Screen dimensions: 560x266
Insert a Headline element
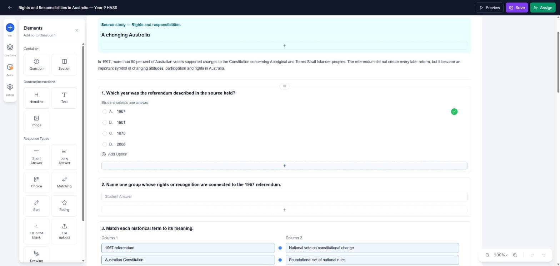(36, 98)
